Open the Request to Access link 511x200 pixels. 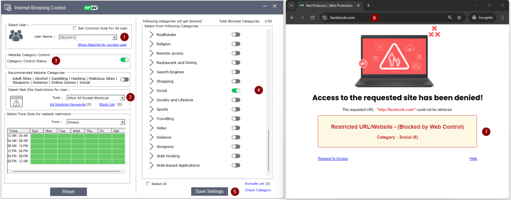[x=333, y=159]
